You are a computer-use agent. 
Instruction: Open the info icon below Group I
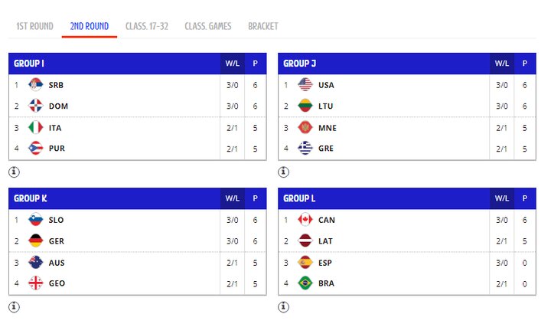point(14,172)
